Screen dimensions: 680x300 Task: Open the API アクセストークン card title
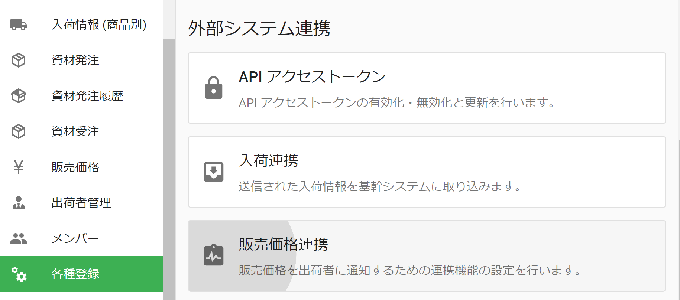pos(312,77)
